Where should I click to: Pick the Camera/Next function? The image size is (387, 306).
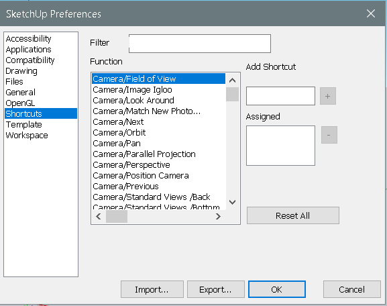158,121
